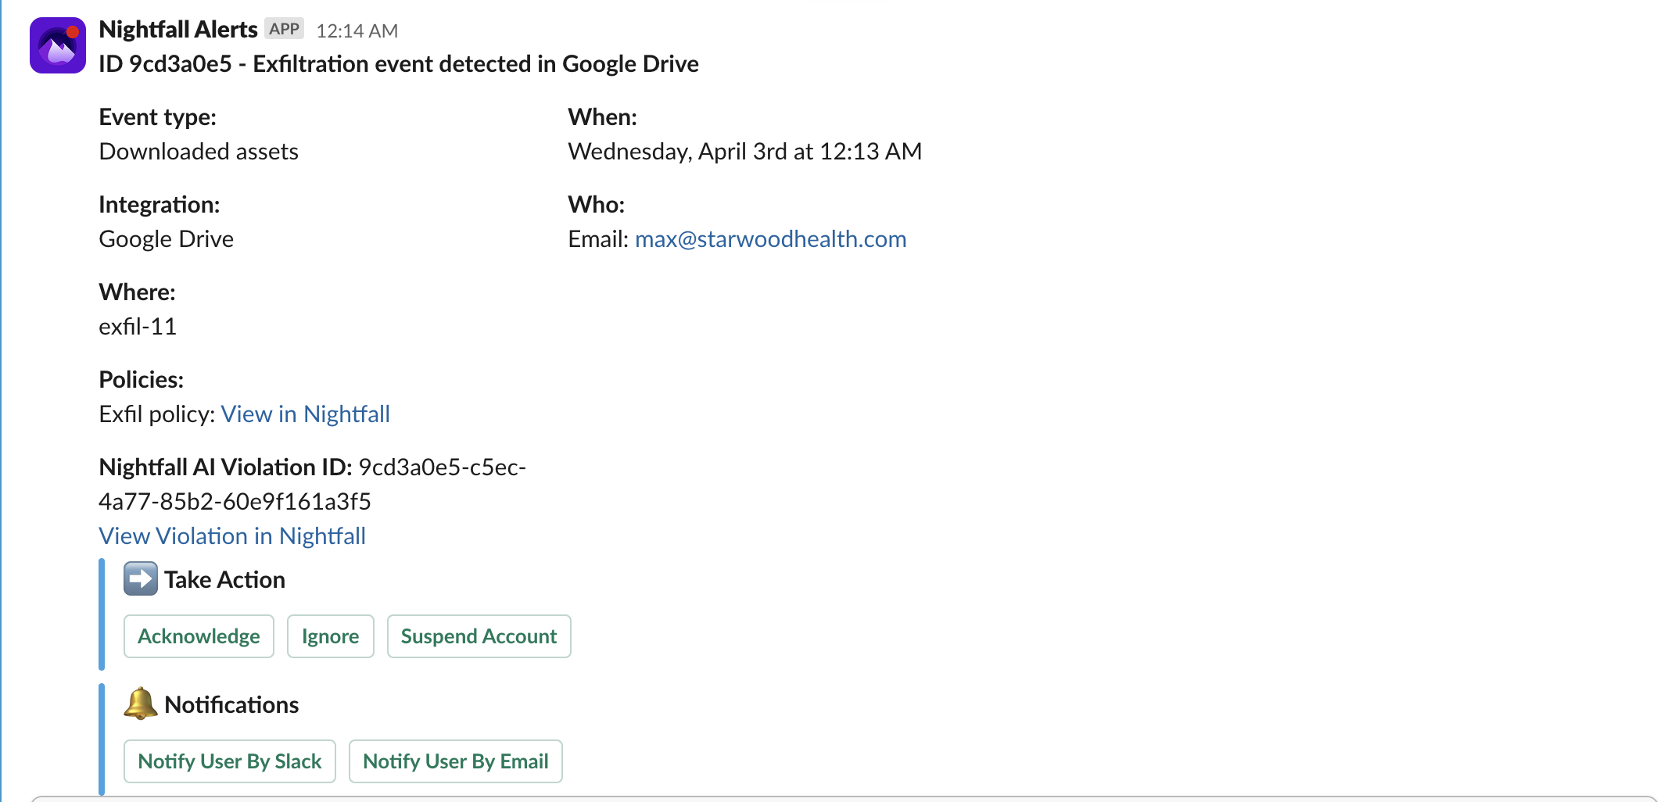Click the right-arrow Take Action emoji
Image resolution: width=1678 pixels, height=802 pixels.
141,579
